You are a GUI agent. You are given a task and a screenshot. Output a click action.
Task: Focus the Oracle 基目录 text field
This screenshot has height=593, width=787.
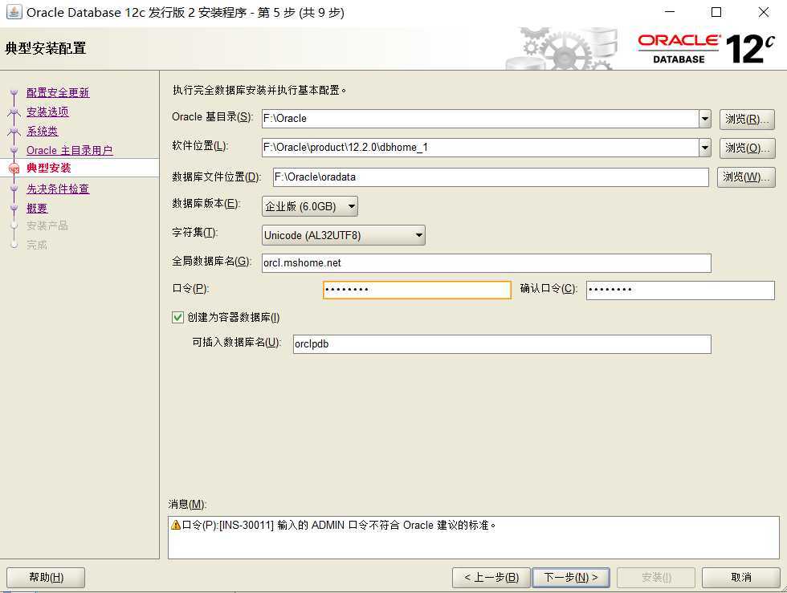click(480, 119)
